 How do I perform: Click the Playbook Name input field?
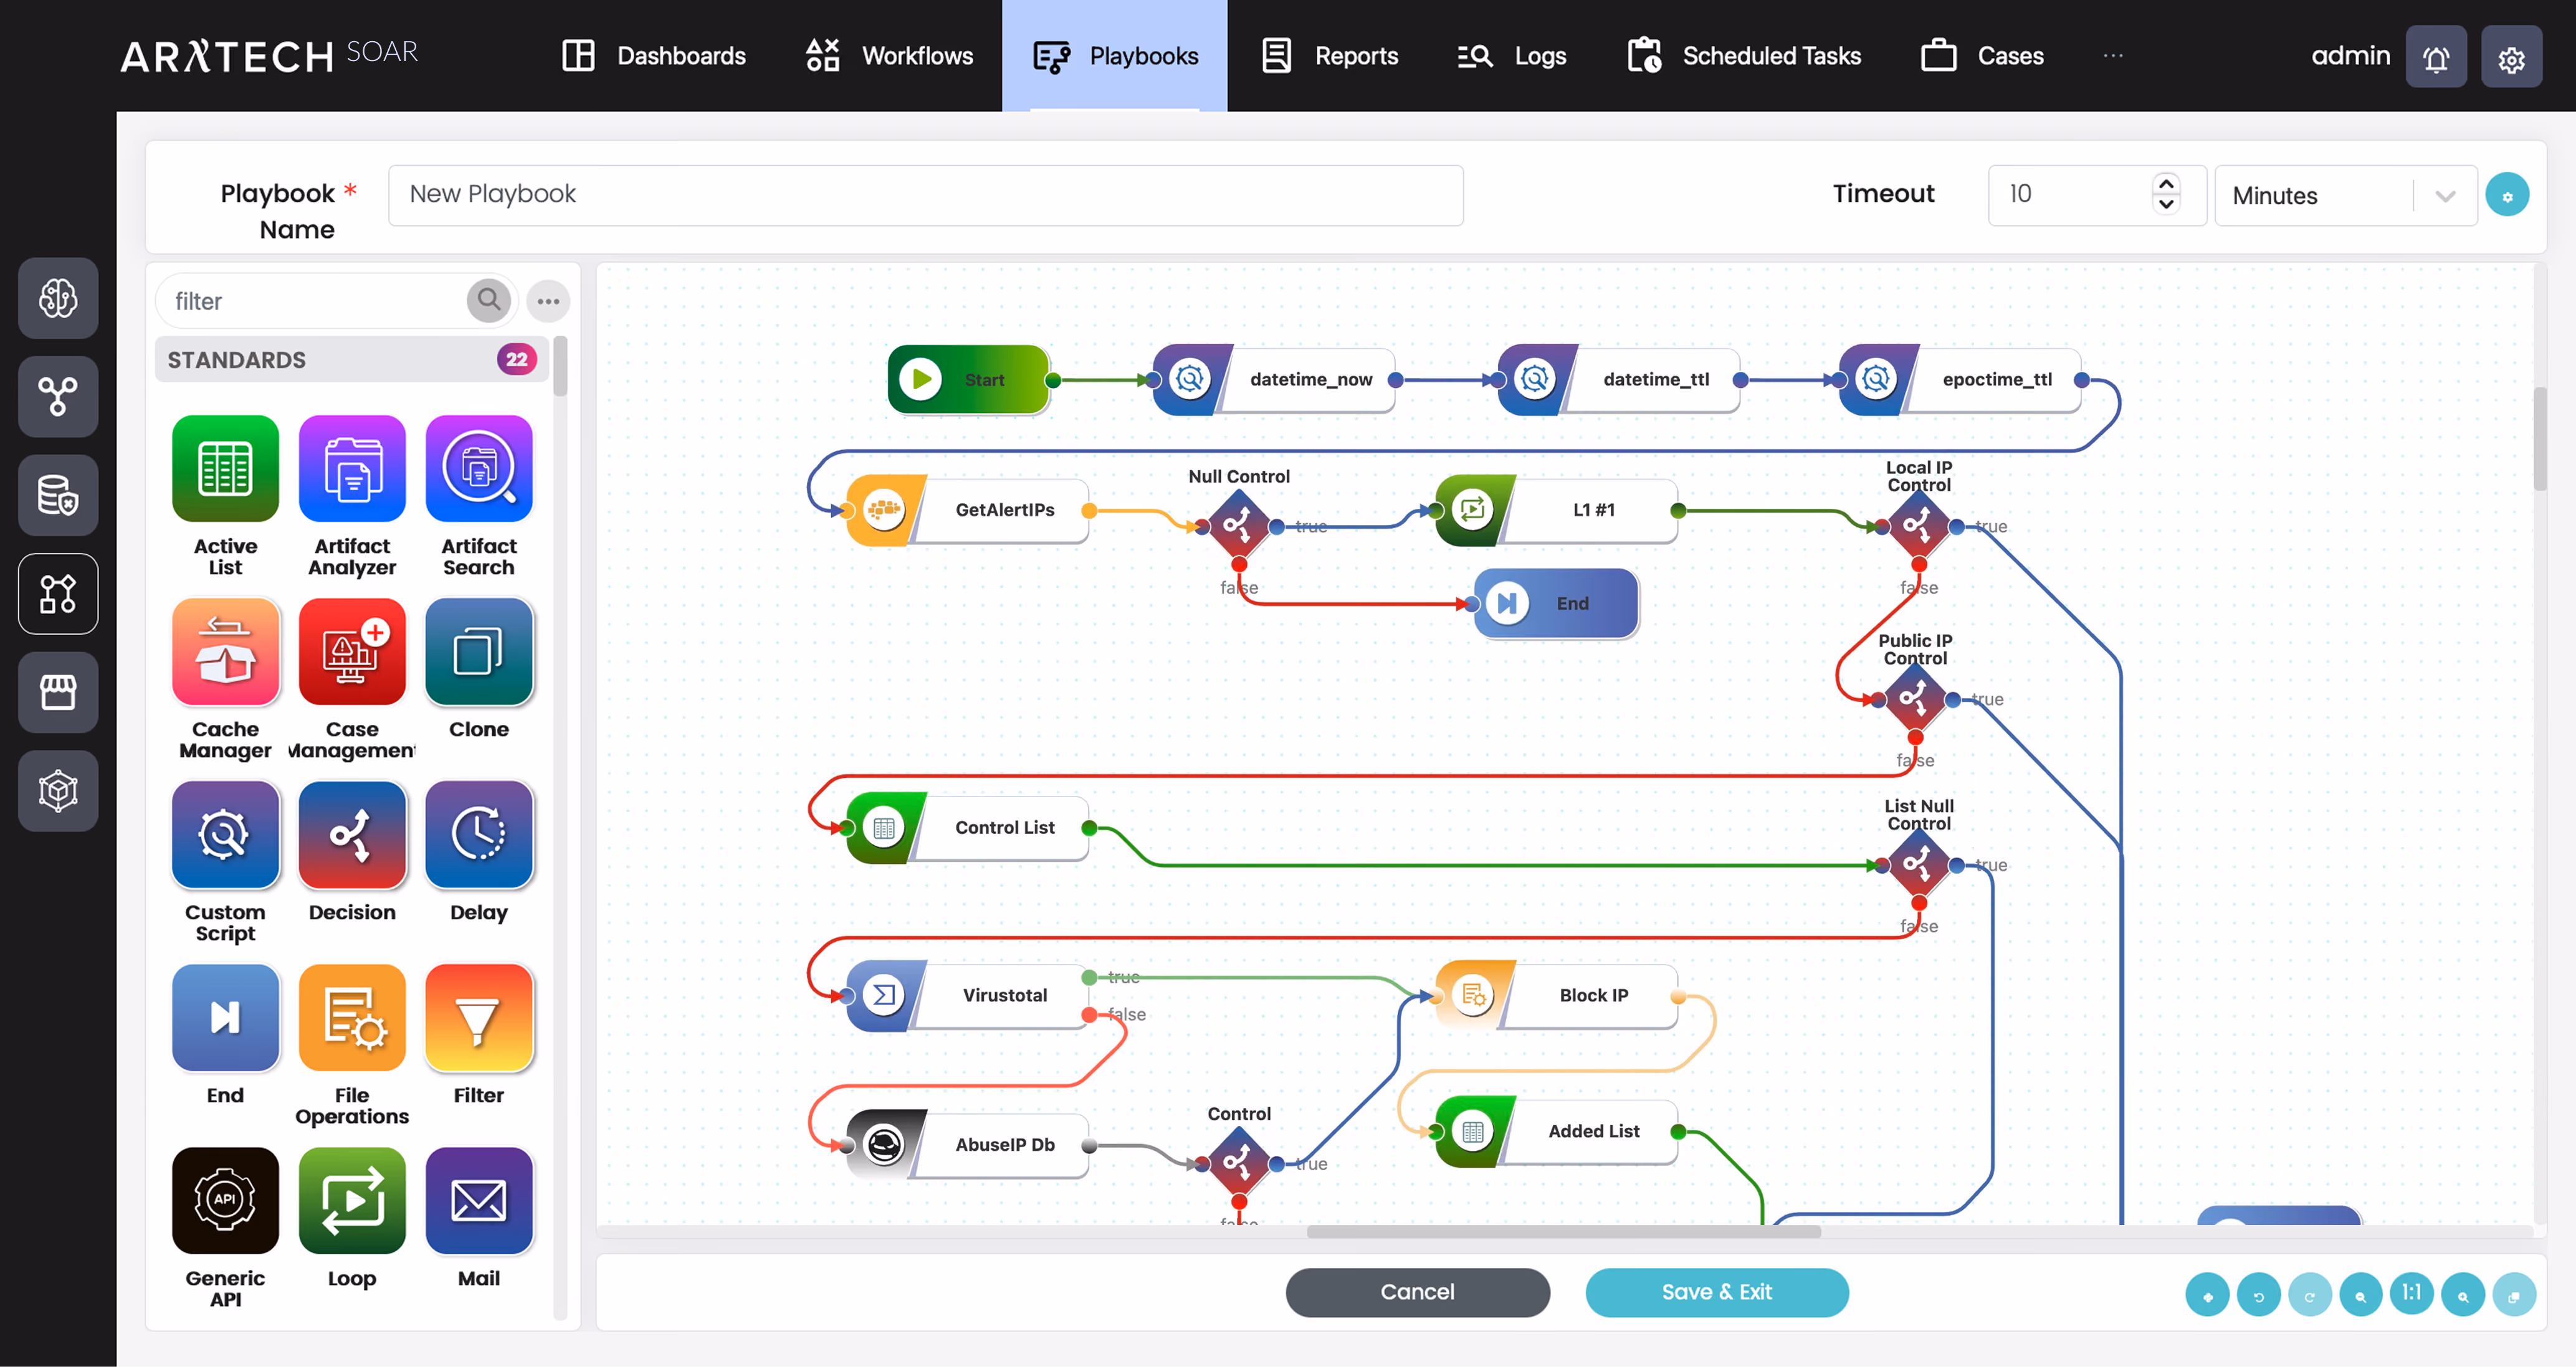coord(925,195)
